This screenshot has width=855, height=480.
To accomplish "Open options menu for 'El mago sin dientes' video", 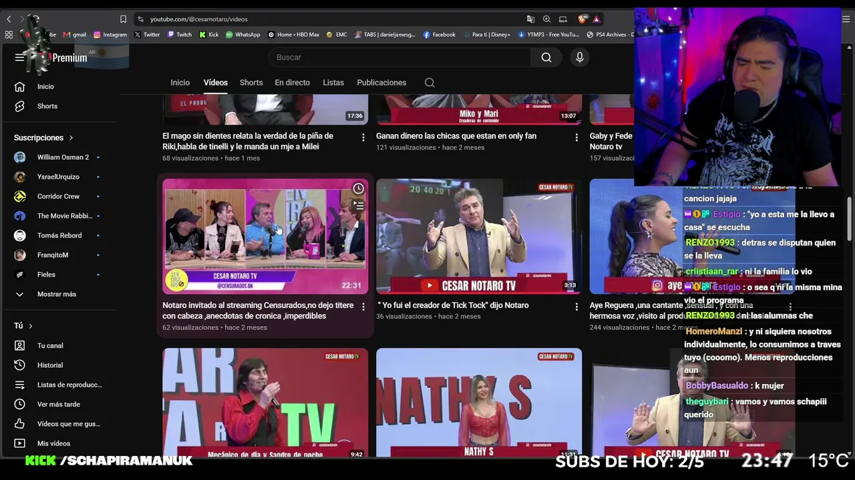I will click(363, 137).
